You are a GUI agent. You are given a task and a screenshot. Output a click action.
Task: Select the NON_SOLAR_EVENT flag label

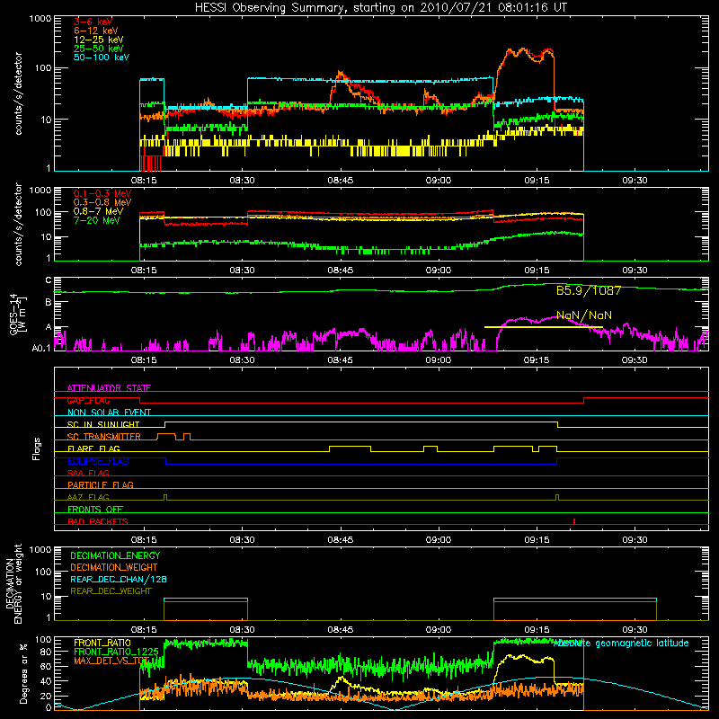click(x=109, y=413)
